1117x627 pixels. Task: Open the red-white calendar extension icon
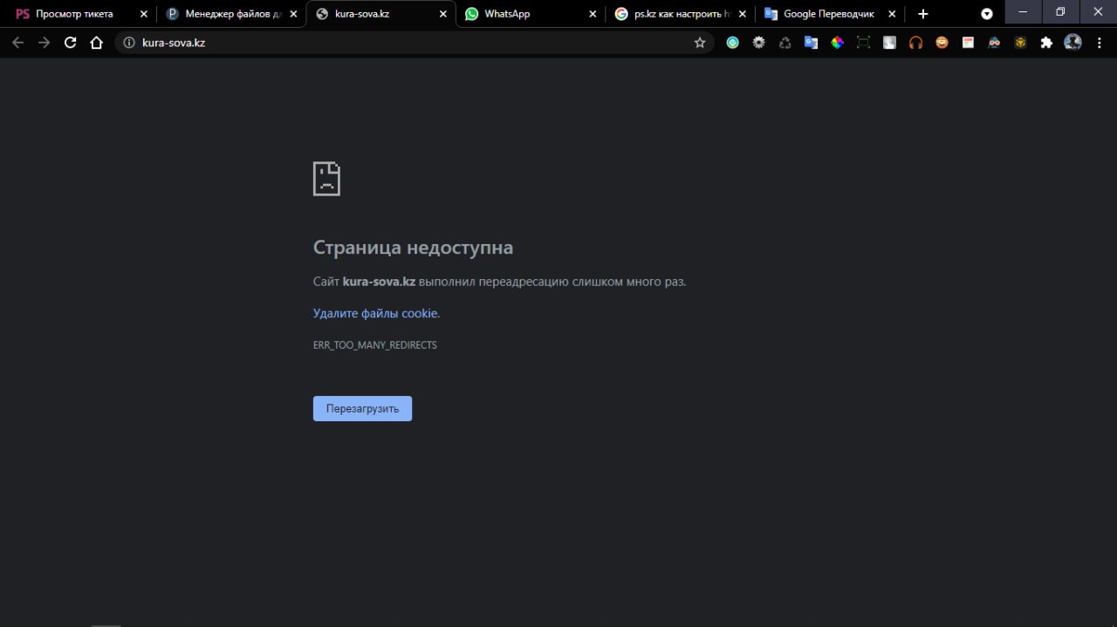(x=968, y=42)
